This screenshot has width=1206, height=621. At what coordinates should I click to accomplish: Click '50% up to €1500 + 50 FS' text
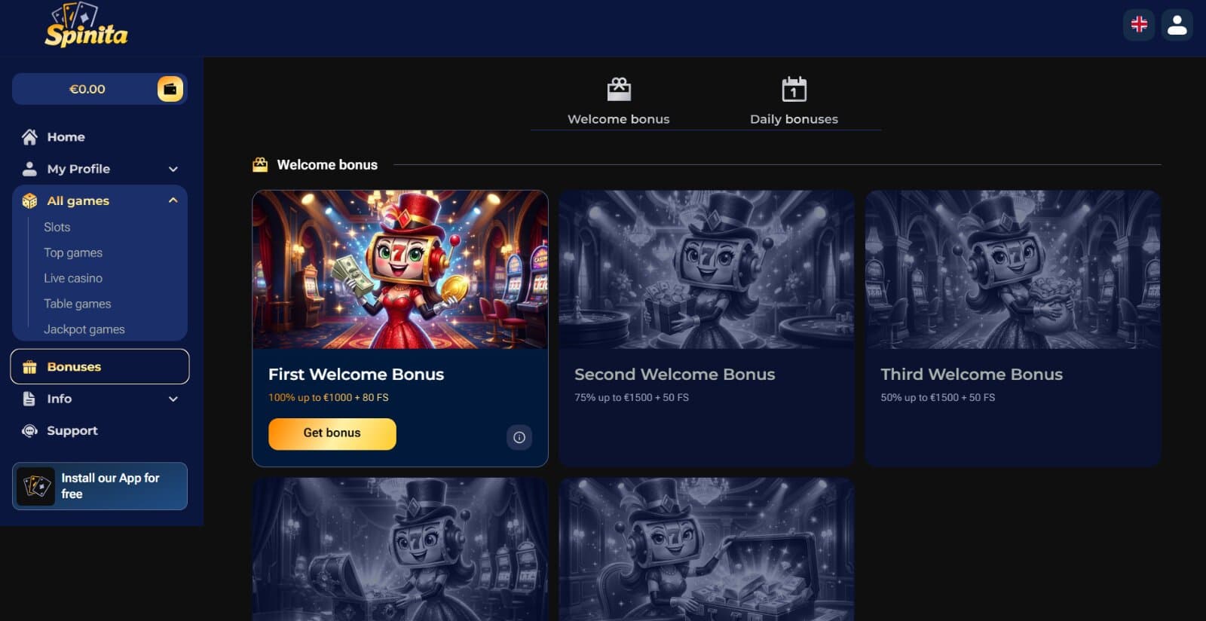pos(938,397)
